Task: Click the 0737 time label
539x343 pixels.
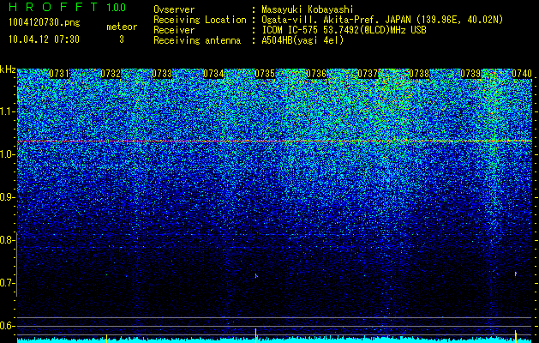Action: pyautogui.click(x=368, y=74)
